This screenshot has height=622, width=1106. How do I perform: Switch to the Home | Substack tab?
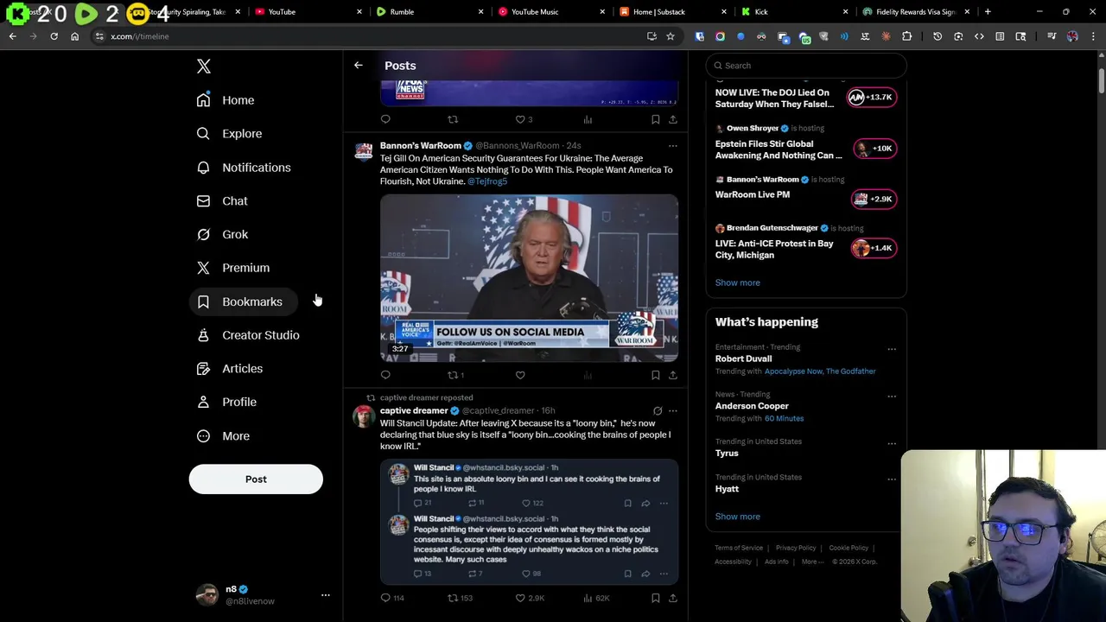click(x=671, y=12)
